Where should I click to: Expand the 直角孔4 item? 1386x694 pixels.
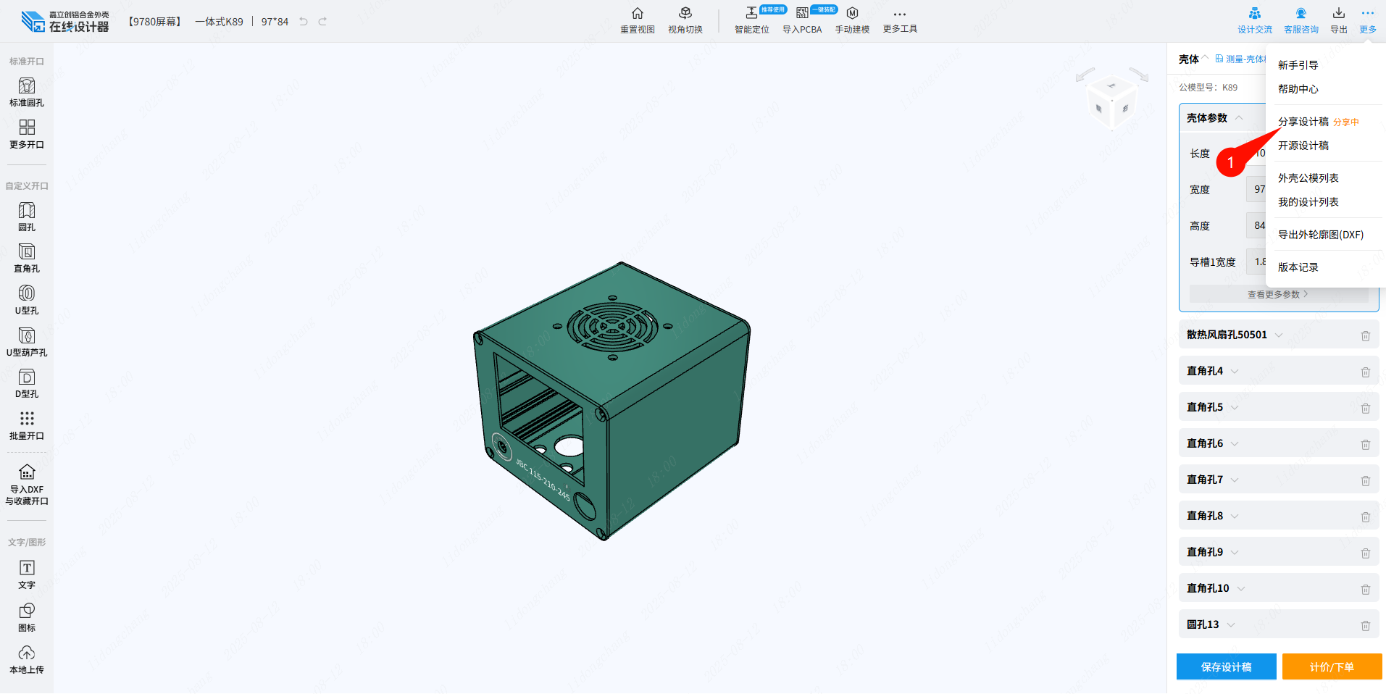[x=1235, y=371]
